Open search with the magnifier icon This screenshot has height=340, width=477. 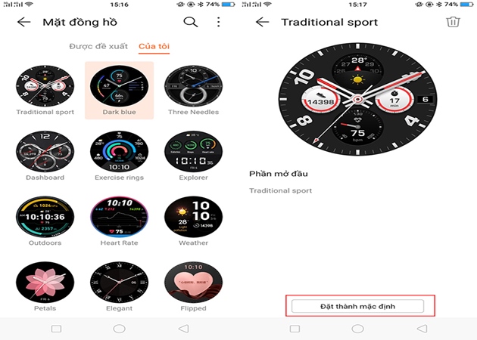(191, 22)
